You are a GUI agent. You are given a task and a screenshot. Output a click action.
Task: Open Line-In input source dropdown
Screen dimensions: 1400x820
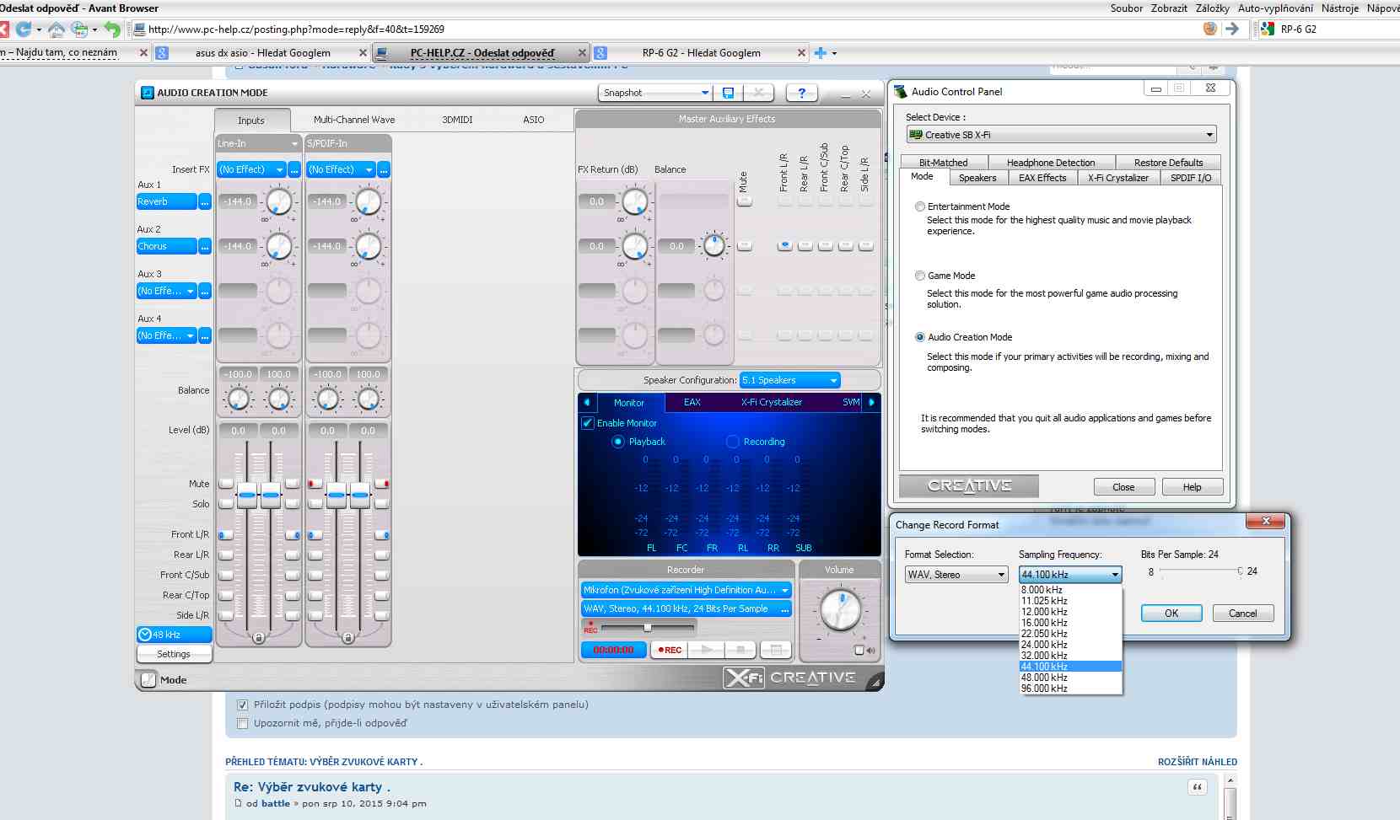pyautogui.click(x=258, y=144)
